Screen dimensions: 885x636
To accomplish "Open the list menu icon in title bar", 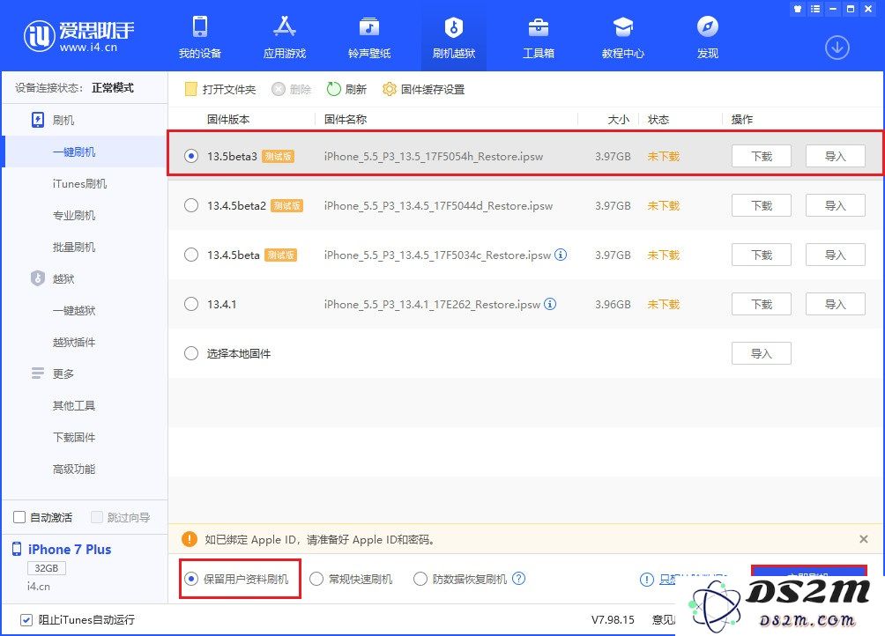I will [815, 9].
